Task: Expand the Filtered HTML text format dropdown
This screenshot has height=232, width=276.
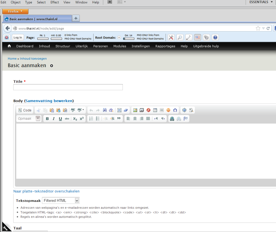Action: point(60,201)
